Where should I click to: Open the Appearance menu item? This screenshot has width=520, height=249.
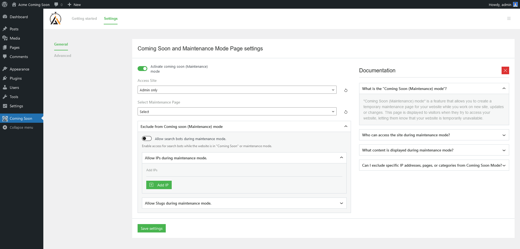[22, 69]
